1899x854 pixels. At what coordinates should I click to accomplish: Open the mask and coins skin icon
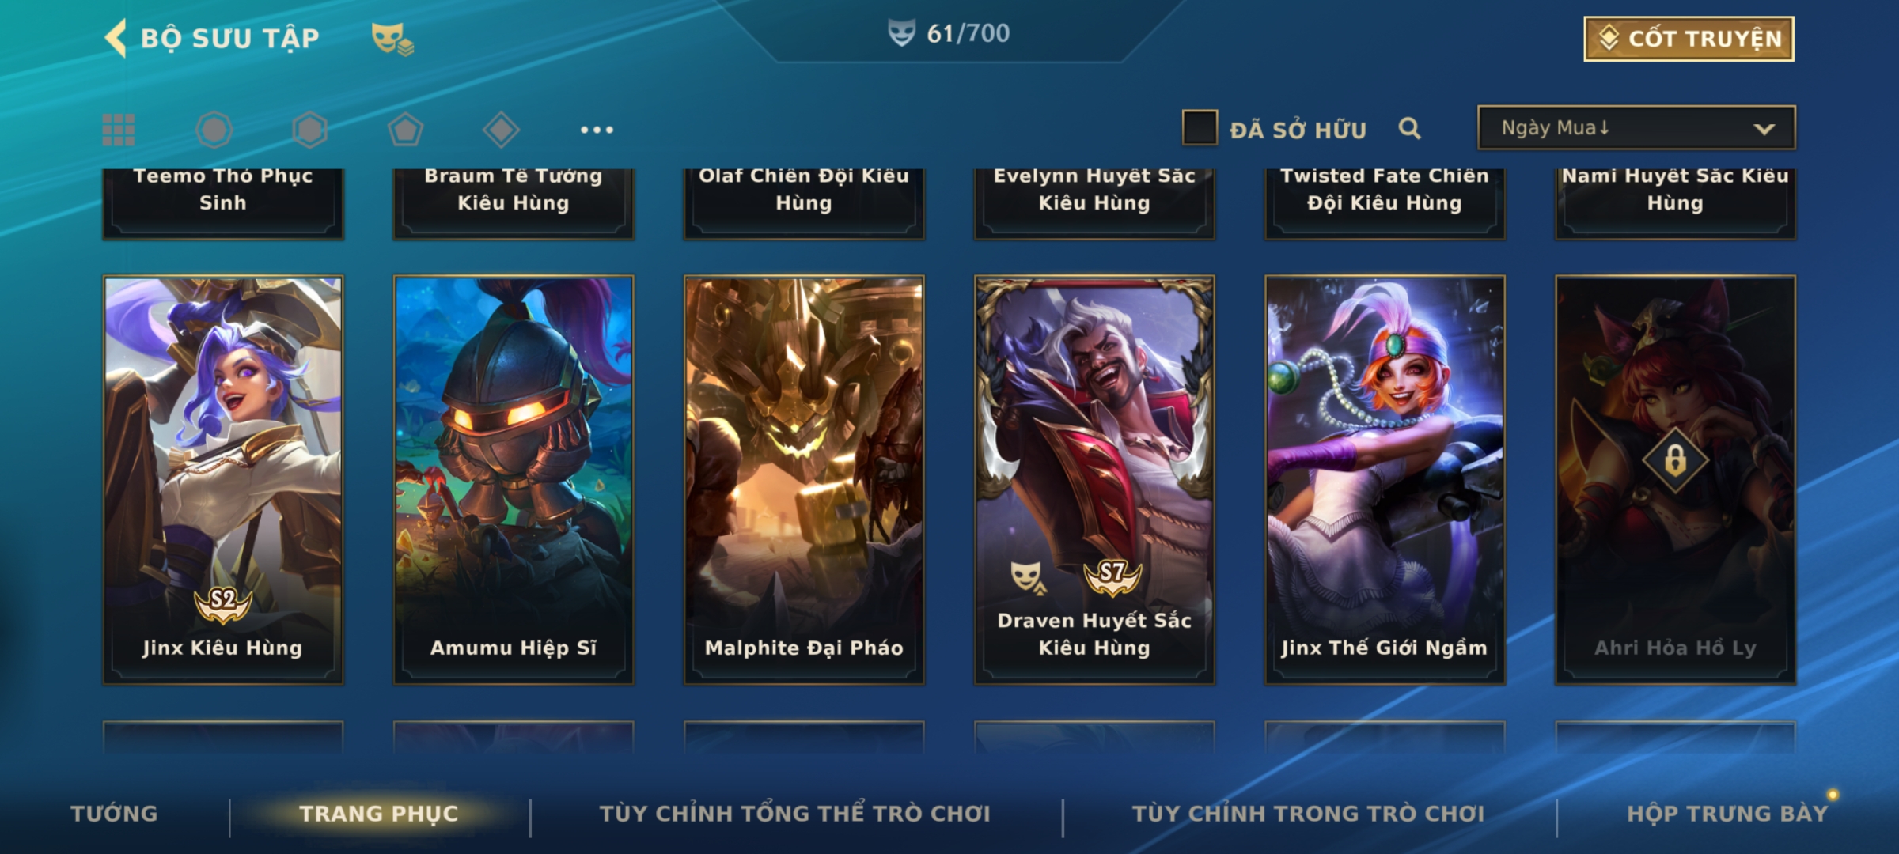tap(392, 39)
